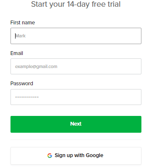
Task: Click the Google G logo icon
Action: point(50,155)
